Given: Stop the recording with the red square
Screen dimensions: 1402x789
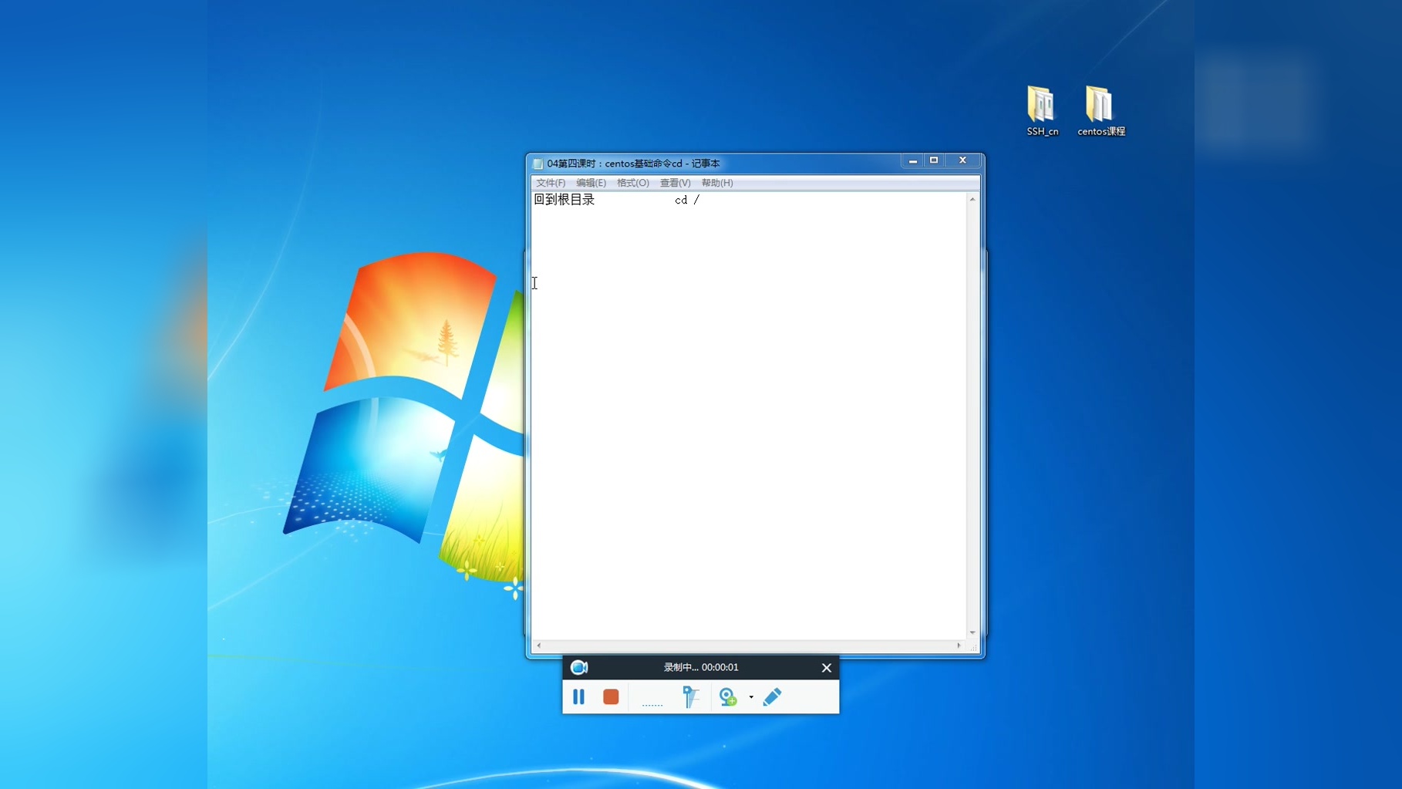Looking at the screenshot, I should coord(611,697).
